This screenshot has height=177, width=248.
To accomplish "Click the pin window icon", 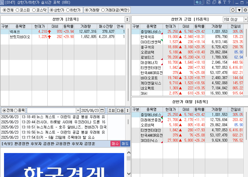I will [x=219, y=2].
